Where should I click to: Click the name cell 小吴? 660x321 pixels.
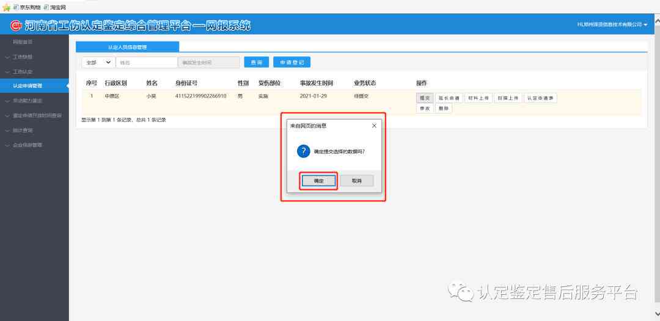[x=151, y=96]
